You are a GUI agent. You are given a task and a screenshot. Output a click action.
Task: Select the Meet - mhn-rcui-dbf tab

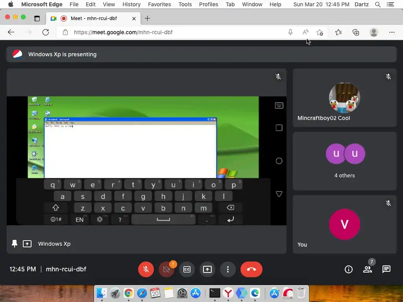[x=94, y=18]
